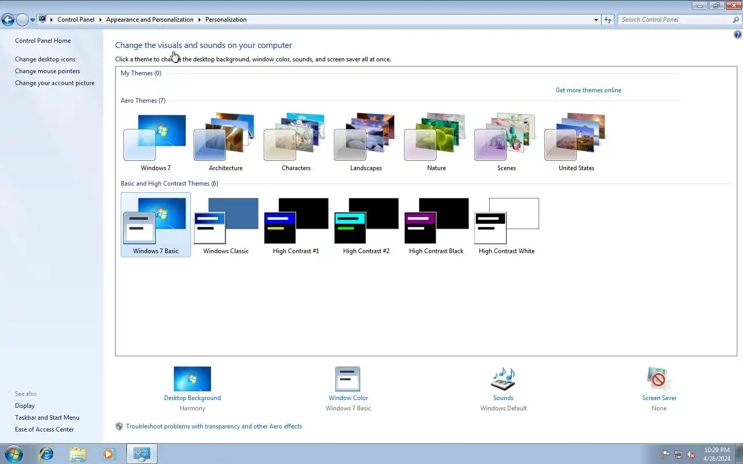Choose High Contrast #1 theme

[296, 225]
